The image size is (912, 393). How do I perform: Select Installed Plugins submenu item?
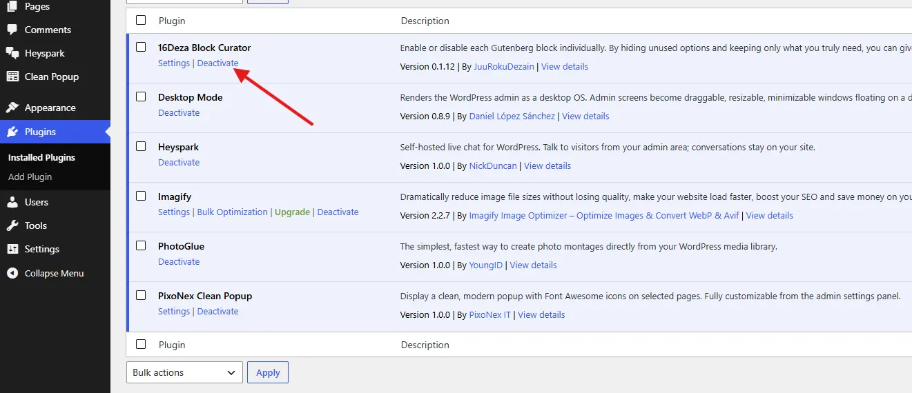coord(41,157)
